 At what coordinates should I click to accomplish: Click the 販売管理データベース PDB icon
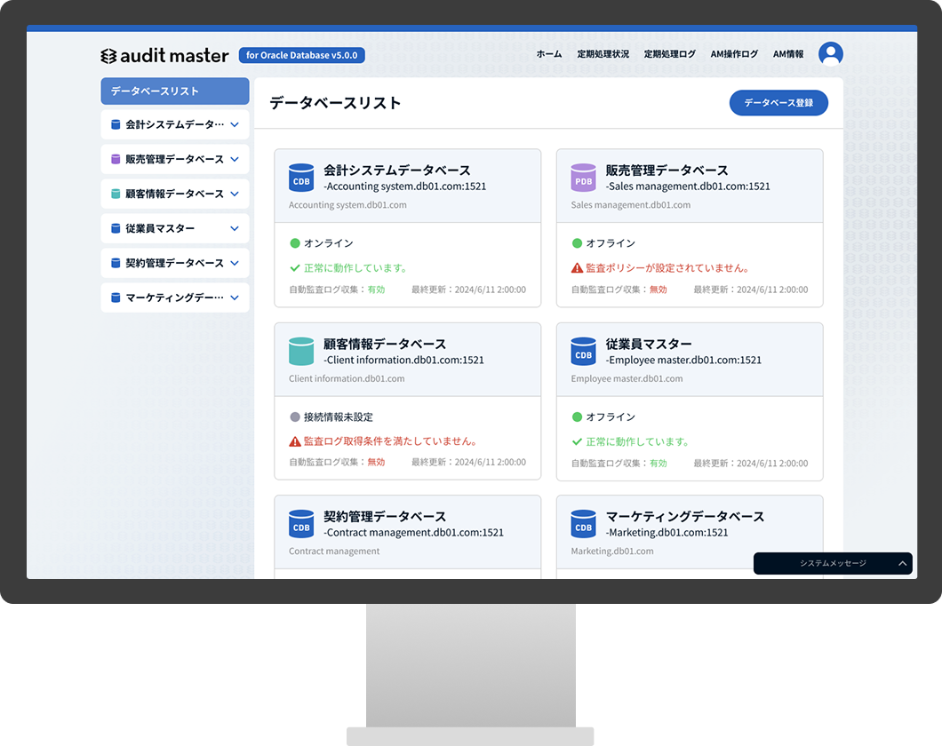click(583, 178)
